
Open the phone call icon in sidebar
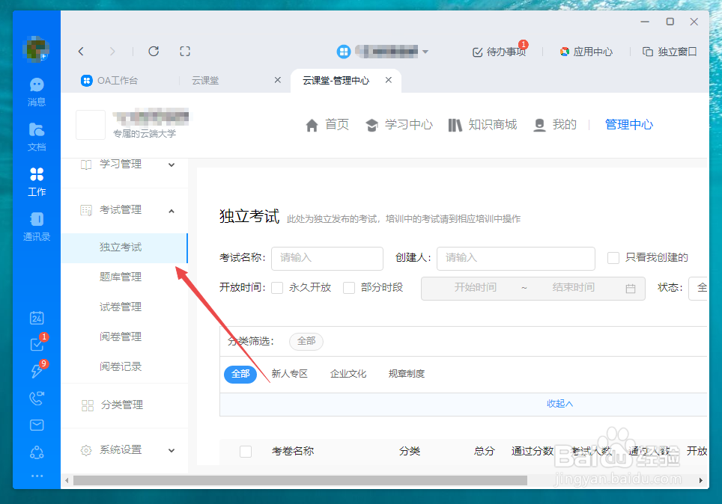[37, 398]
